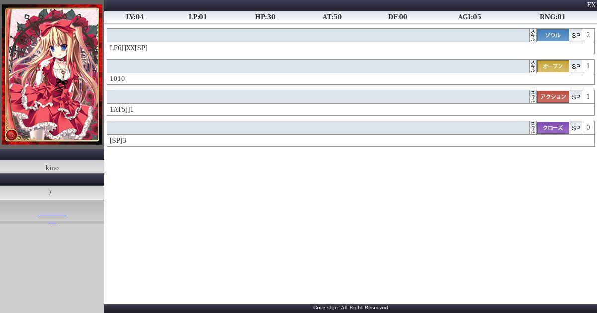Click the スキル label beside アクション
This screenshot has width=597, height=313.
tap(533, 97)
